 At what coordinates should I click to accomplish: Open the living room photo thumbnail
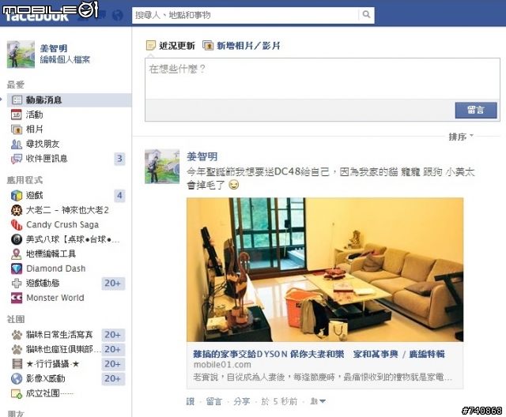[325, 270]
